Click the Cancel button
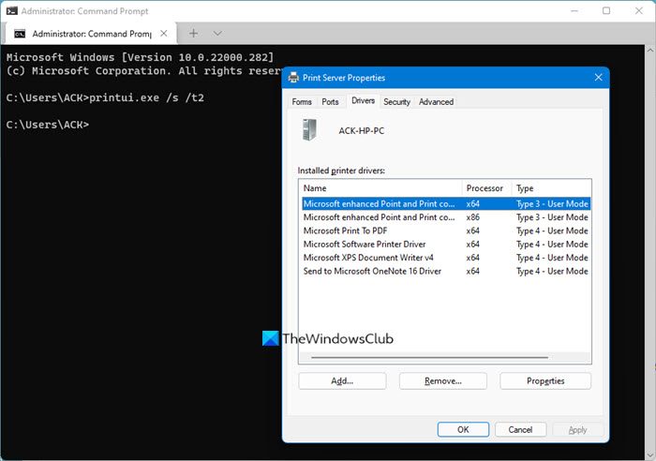 click(x=520, y=429)
